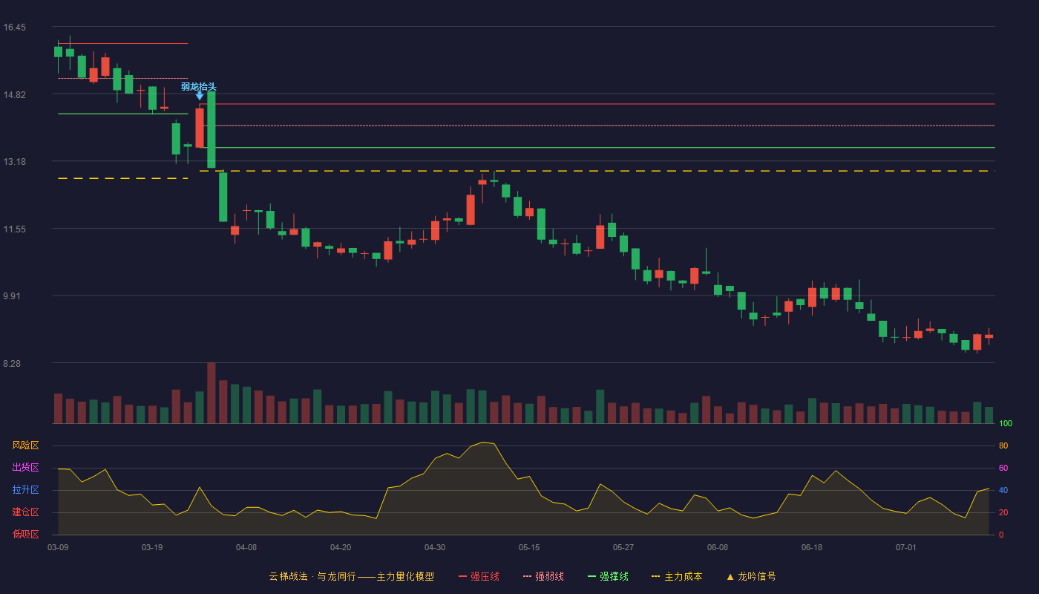
Task: Click the 03-09 date label
Action: coord(58,547)
